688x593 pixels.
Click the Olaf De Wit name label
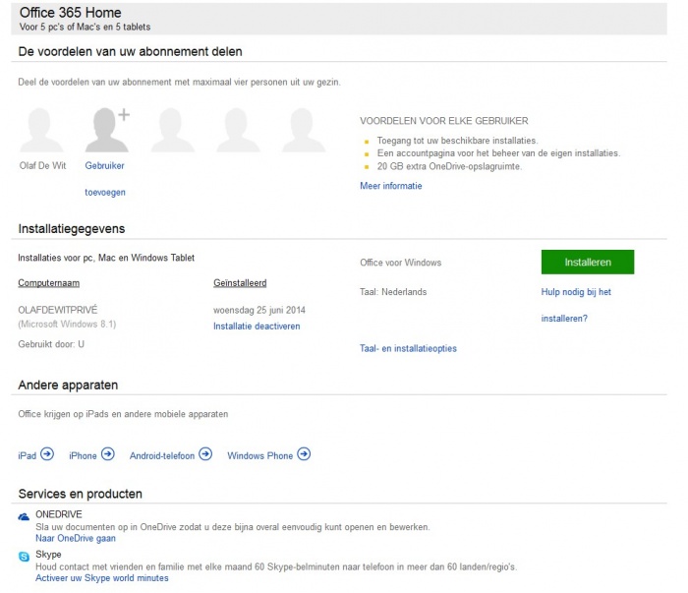coord(42,165)
